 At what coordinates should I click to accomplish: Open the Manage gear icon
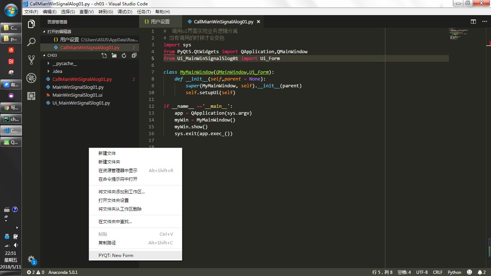31,259
